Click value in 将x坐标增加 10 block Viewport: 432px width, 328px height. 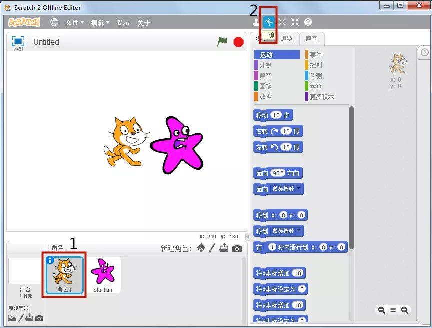[x=298, y=273]
